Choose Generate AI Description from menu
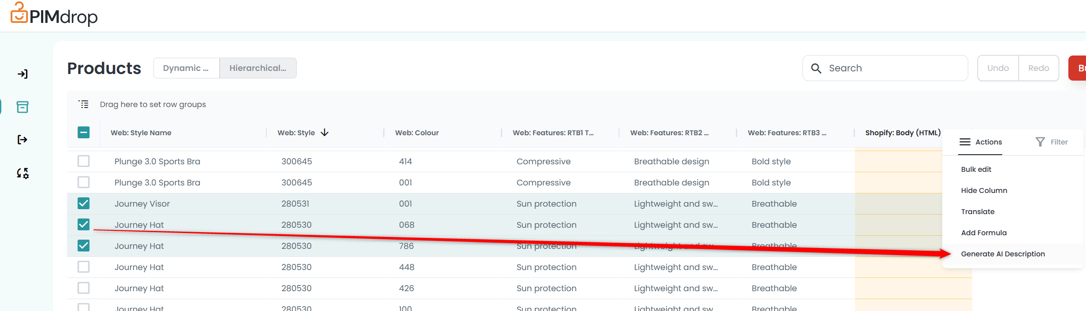 tap(1003, 254)
